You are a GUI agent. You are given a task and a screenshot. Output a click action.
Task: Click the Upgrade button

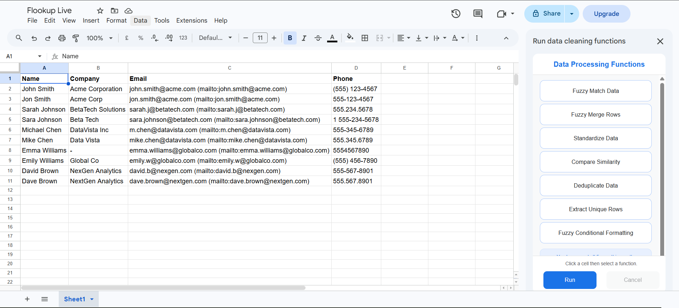(x=606, y=14)
